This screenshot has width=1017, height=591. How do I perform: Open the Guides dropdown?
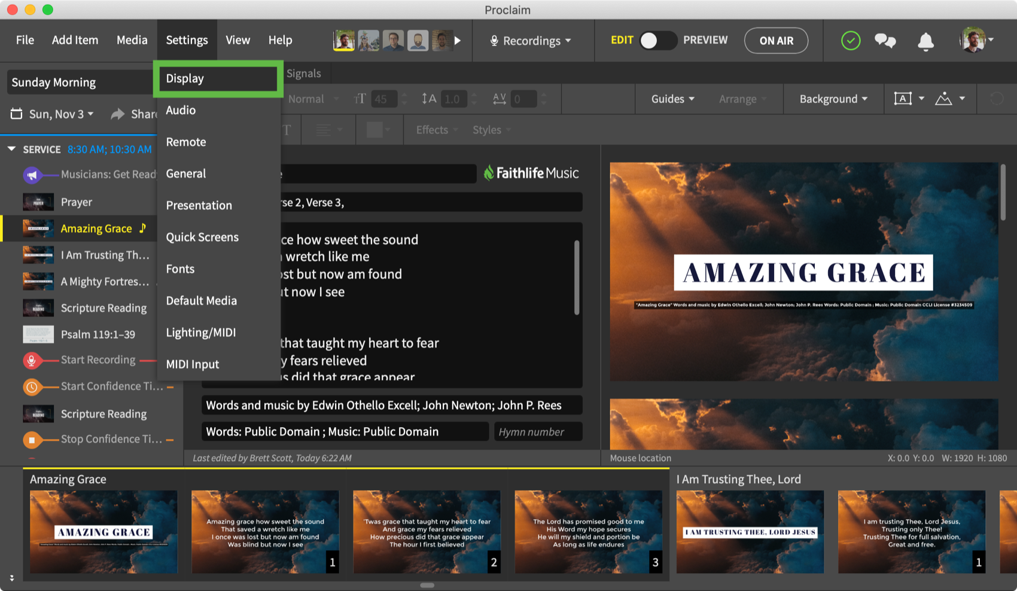point(672,99)
